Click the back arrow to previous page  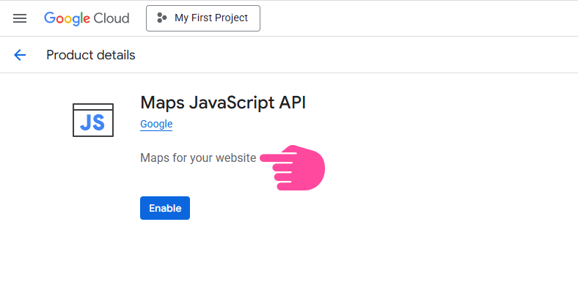[20, 55]
